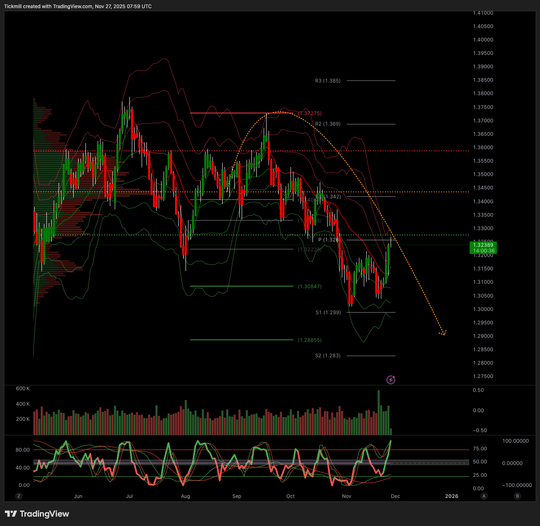Select the R3 (1.385) pivot label
Screen dimensions: 540x526
(x=328, y=81)
